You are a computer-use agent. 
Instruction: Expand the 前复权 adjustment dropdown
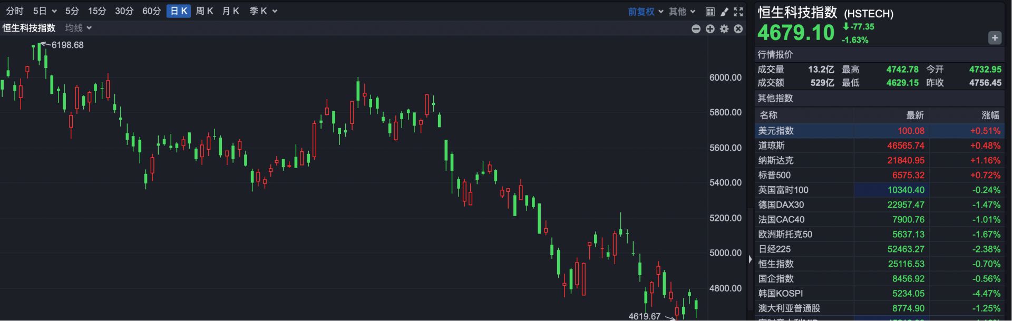[x=645, y=12]
